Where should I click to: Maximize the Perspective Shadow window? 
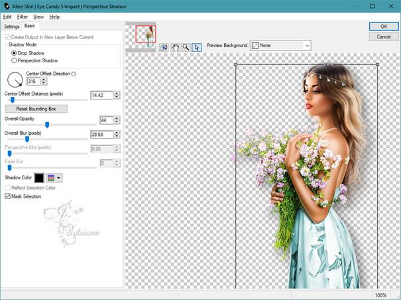point(372,6)
